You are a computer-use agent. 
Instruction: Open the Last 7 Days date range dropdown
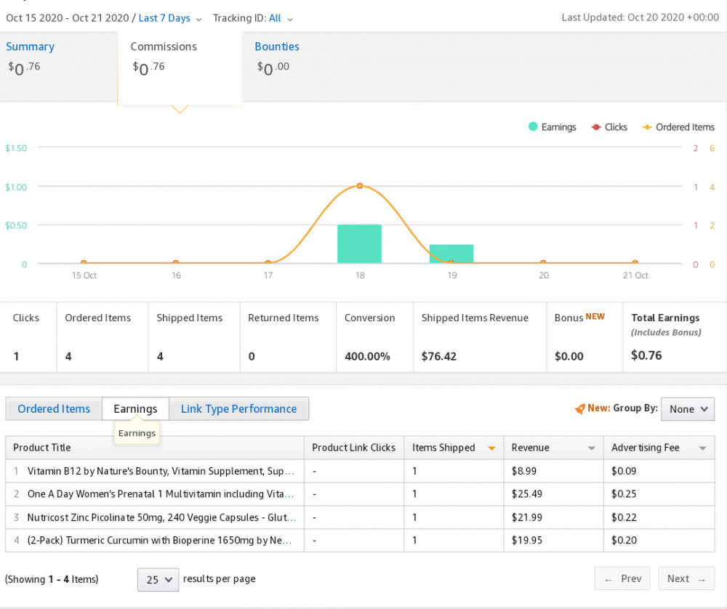click(x=169, y=18)
